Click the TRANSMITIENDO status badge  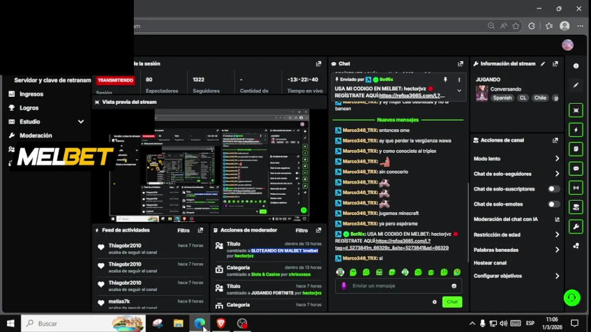coord(115,80)
